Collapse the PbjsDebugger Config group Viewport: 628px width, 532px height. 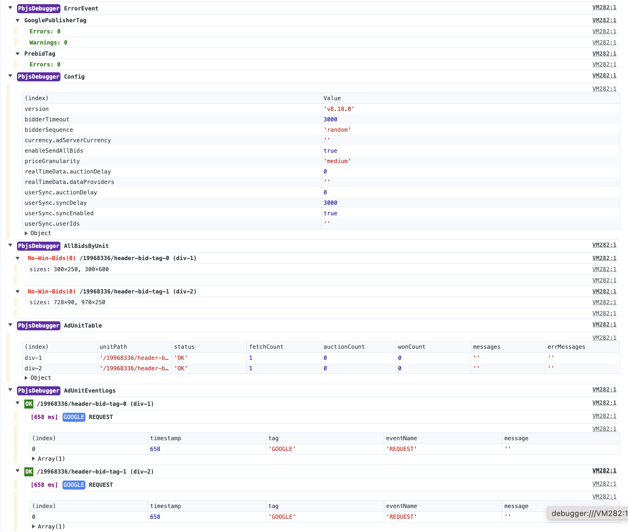(x=10, y=76)
